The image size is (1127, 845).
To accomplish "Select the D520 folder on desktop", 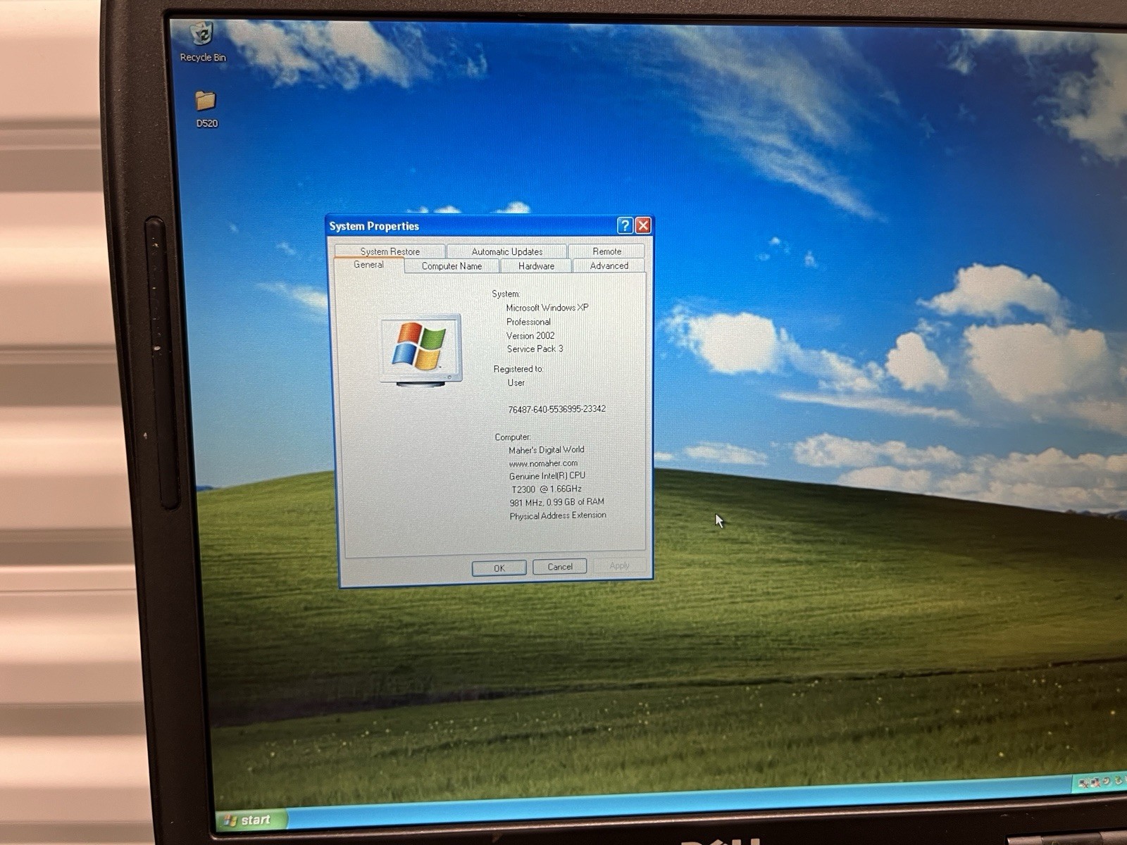I will pos(206,109).
